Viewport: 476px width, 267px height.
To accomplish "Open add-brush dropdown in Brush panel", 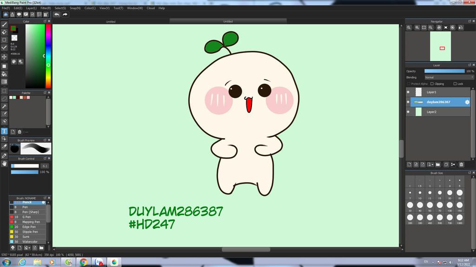I will point(27,248).
